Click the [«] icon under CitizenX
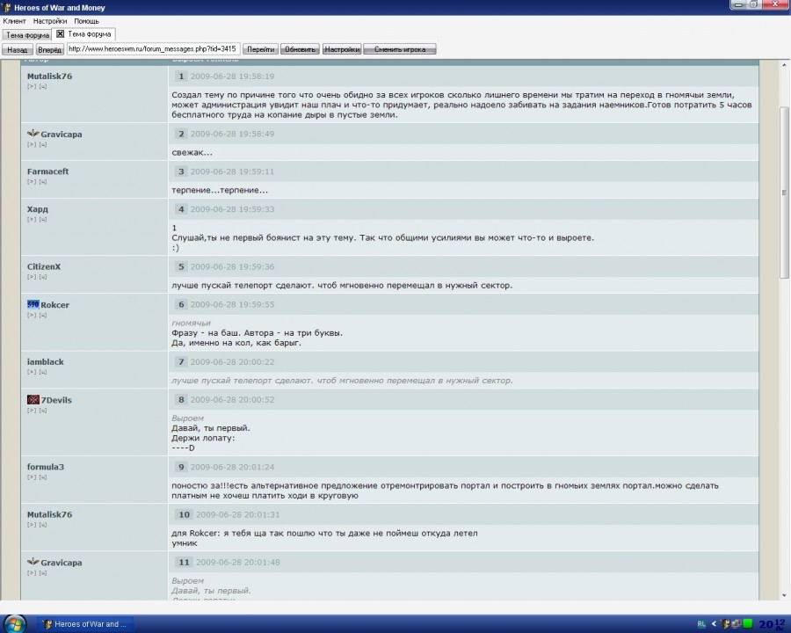 coord(42,277)
